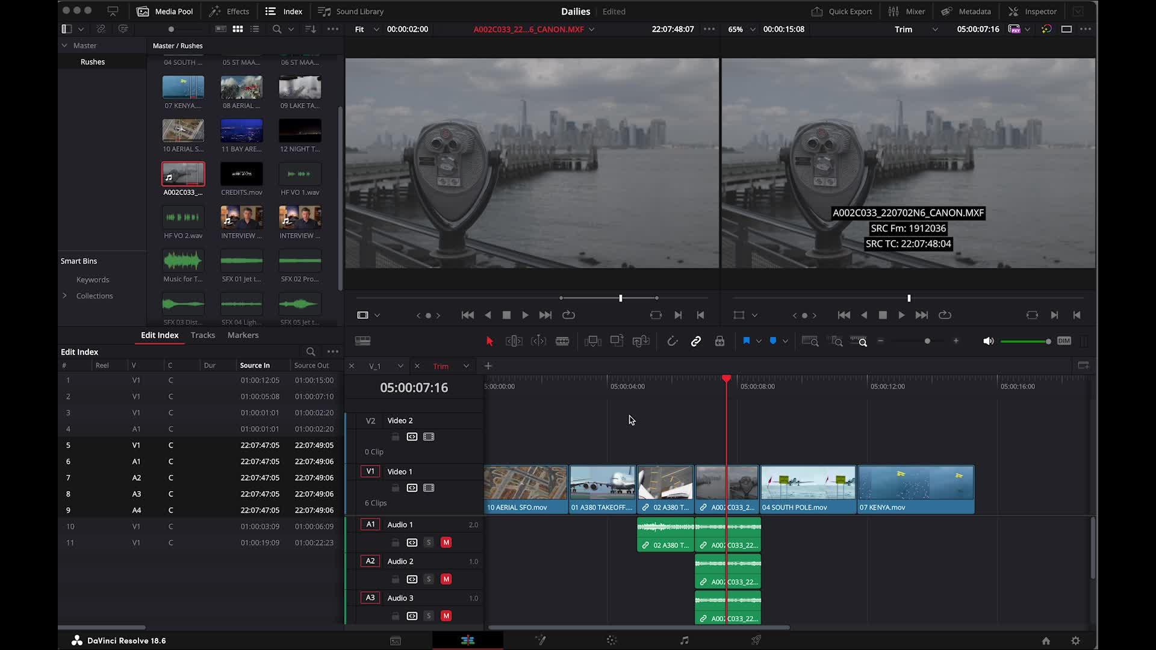The height and width of the screenshot is (650, 1156).
Task: Click the blue Flag clip icon
Action: point(746,341)
